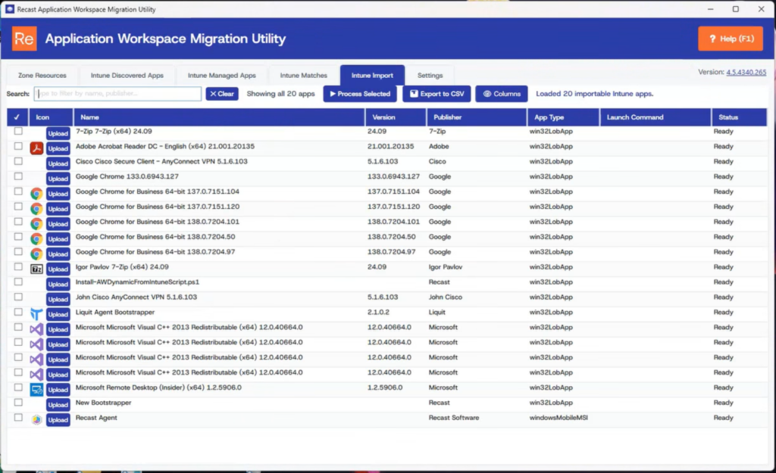
Task: Tick the select-all checkmark column header
Action: tap(17, 117)
